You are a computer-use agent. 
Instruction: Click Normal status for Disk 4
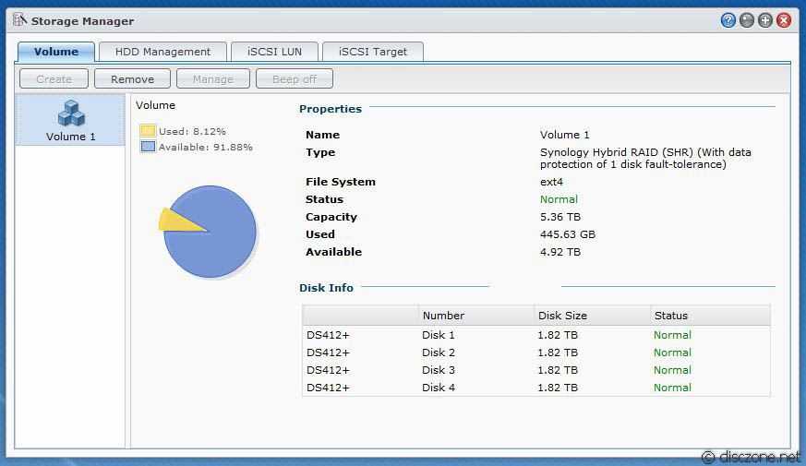672,388
